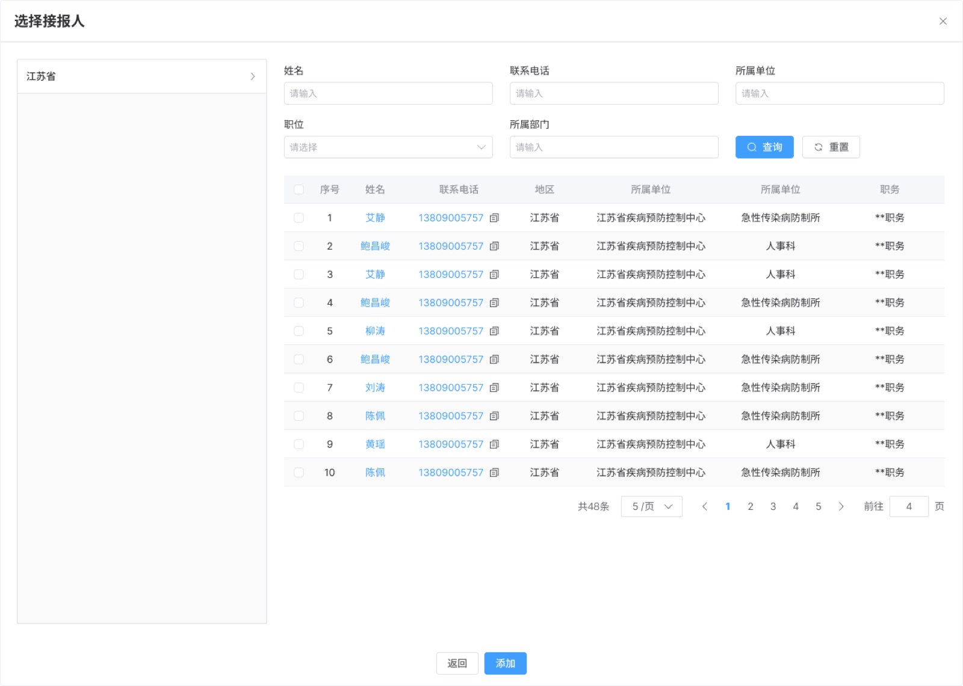Viewport: 963px width, 686px height.
Task: Go to page 5
Action: pyautogui.click(x=818, y=506)
